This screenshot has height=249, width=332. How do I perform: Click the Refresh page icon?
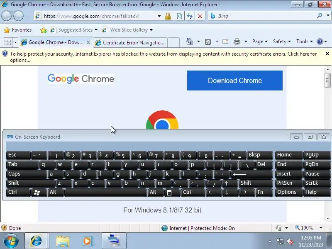190,16
